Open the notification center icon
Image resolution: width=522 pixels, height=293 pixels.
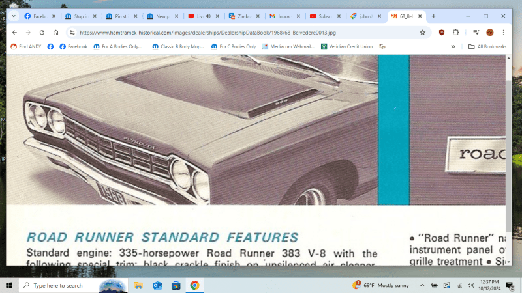(x=510, y=285)
